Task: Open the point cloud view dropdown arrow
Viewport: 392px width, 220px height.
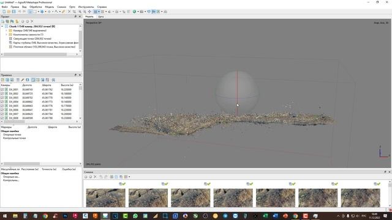Action: [x=99, y=12]
